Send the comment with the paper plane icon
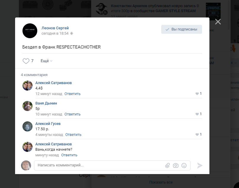This screenshot has height=188, width=239. 200,165
